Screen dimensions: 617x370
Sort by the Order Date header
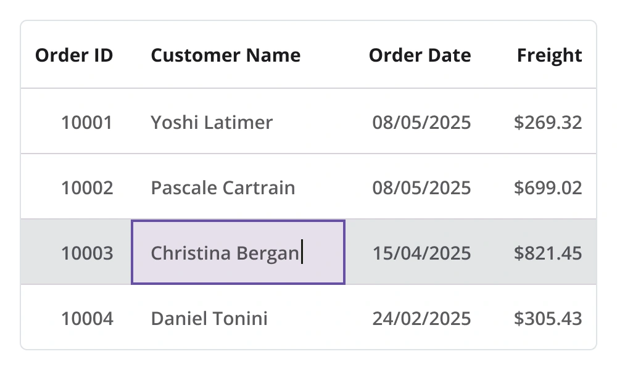coord(420,55)
